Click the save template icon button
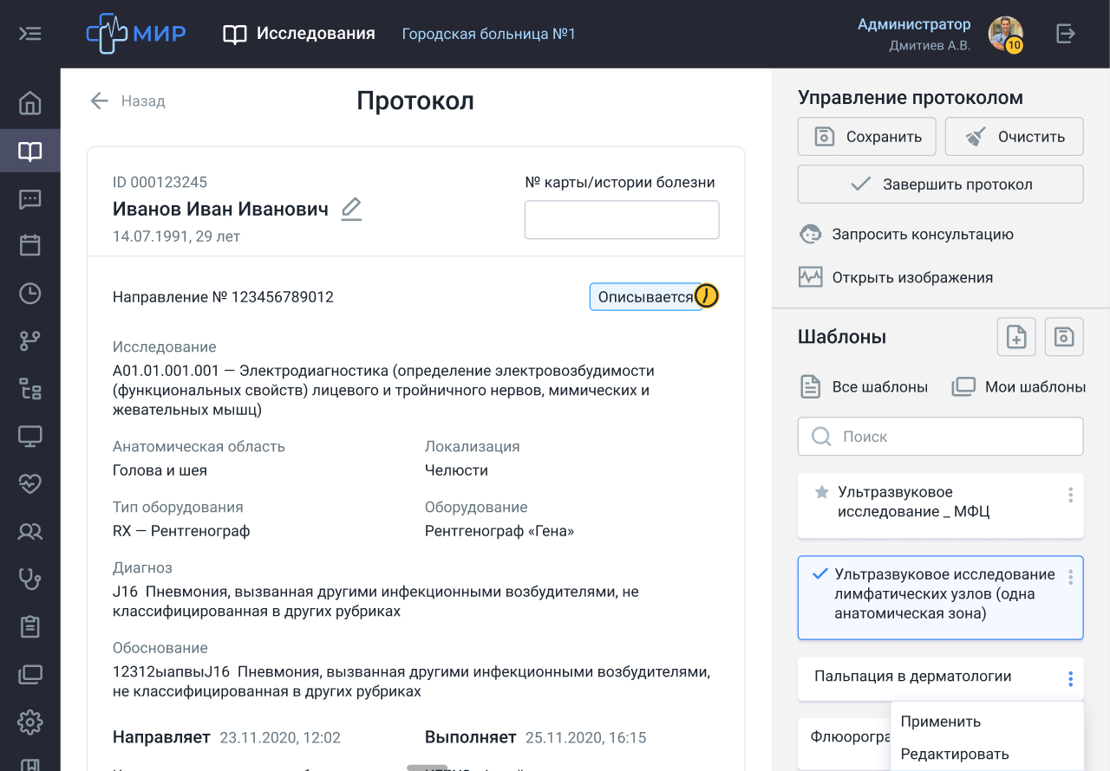Image resolution: width=1110 pixels, height=771 pixels. (x=1064, y=337)
